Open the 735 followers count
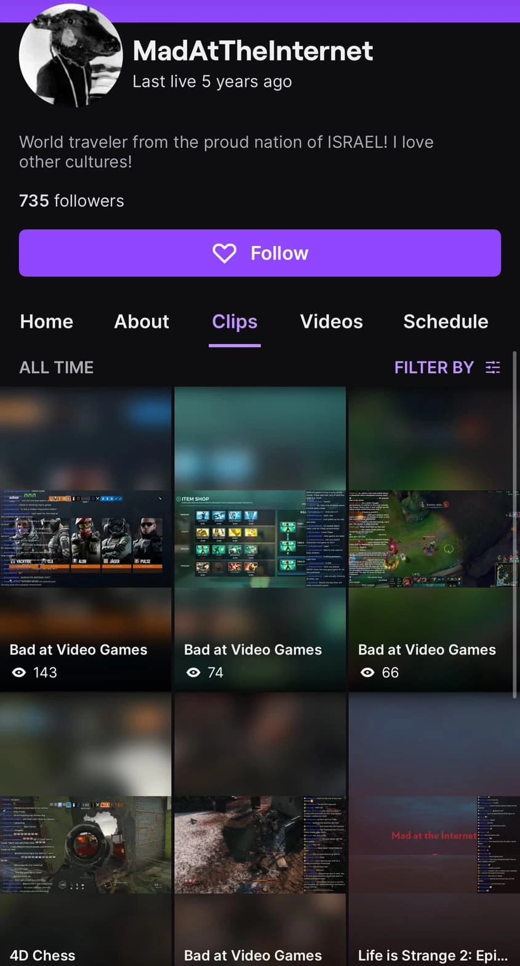The width and height of the screenshot is (520, 966). [x=71, y=201]
